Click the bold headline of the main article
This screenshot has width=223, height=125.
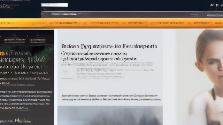click(x=109, y=46)
